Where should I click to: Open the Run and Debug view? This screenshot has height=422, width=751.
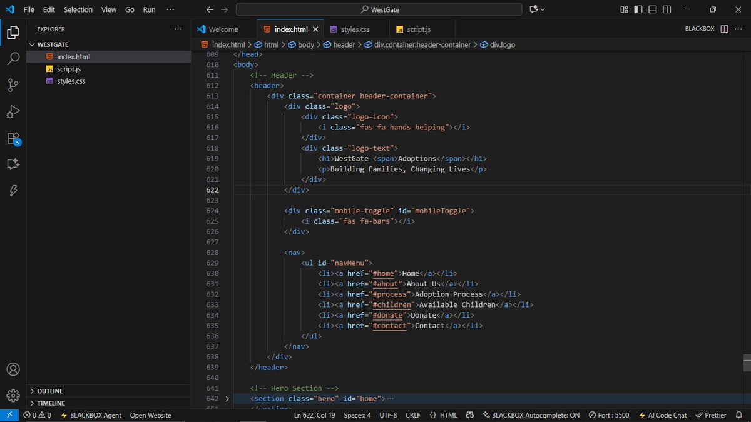(13, 112)
